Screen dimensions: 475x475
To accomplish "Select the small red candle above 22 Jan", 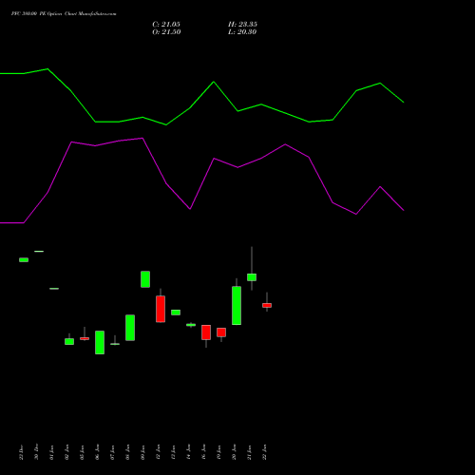I will (x=267, y=305).
